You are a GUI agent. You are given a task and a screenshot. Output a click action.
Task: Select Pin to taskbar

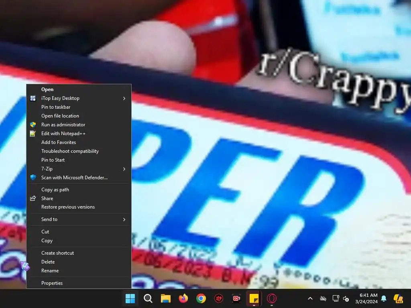pyautogui.click(x=79, y=107)
